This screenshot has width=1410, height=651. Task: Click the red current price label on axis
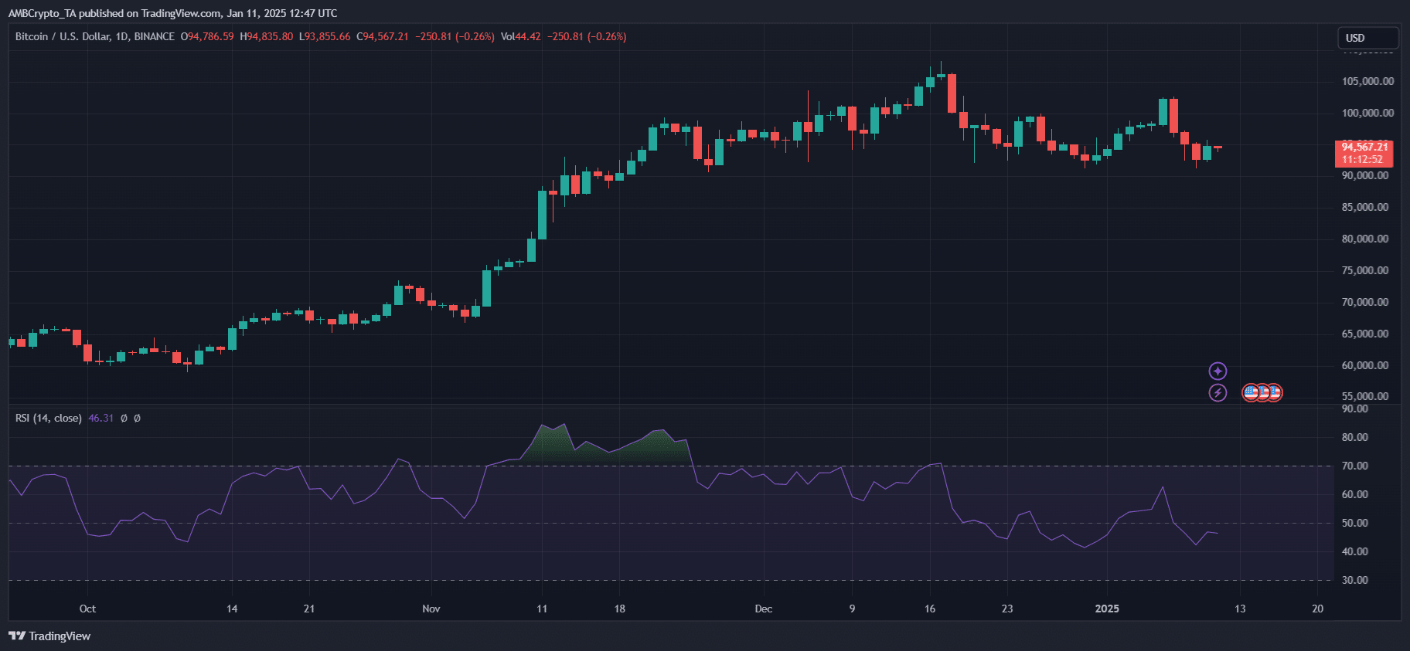(x=1364, y=153)
